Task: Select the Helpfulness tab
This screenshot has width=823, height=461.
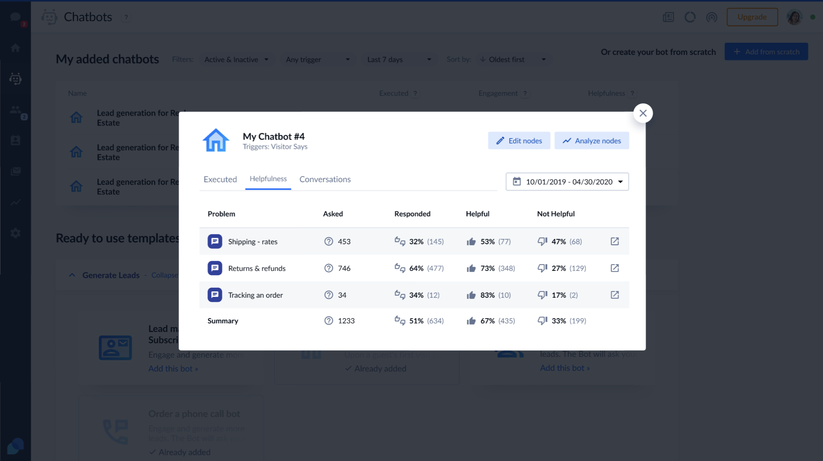Action: click(268, 179)
